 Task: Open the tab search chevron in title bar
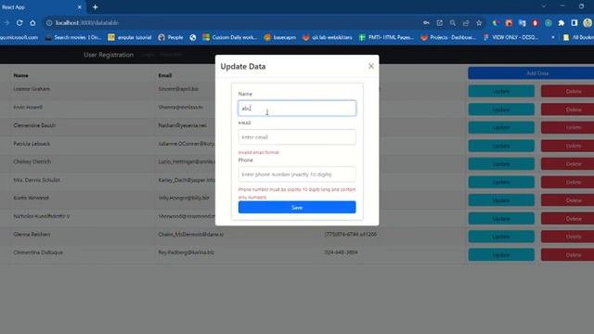click(544, 6)
